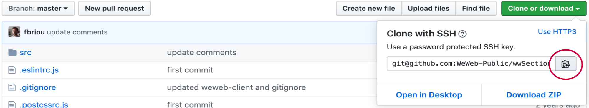Click Download ZIP
Screen dimensions: 589x108
[x=534, y=95]
